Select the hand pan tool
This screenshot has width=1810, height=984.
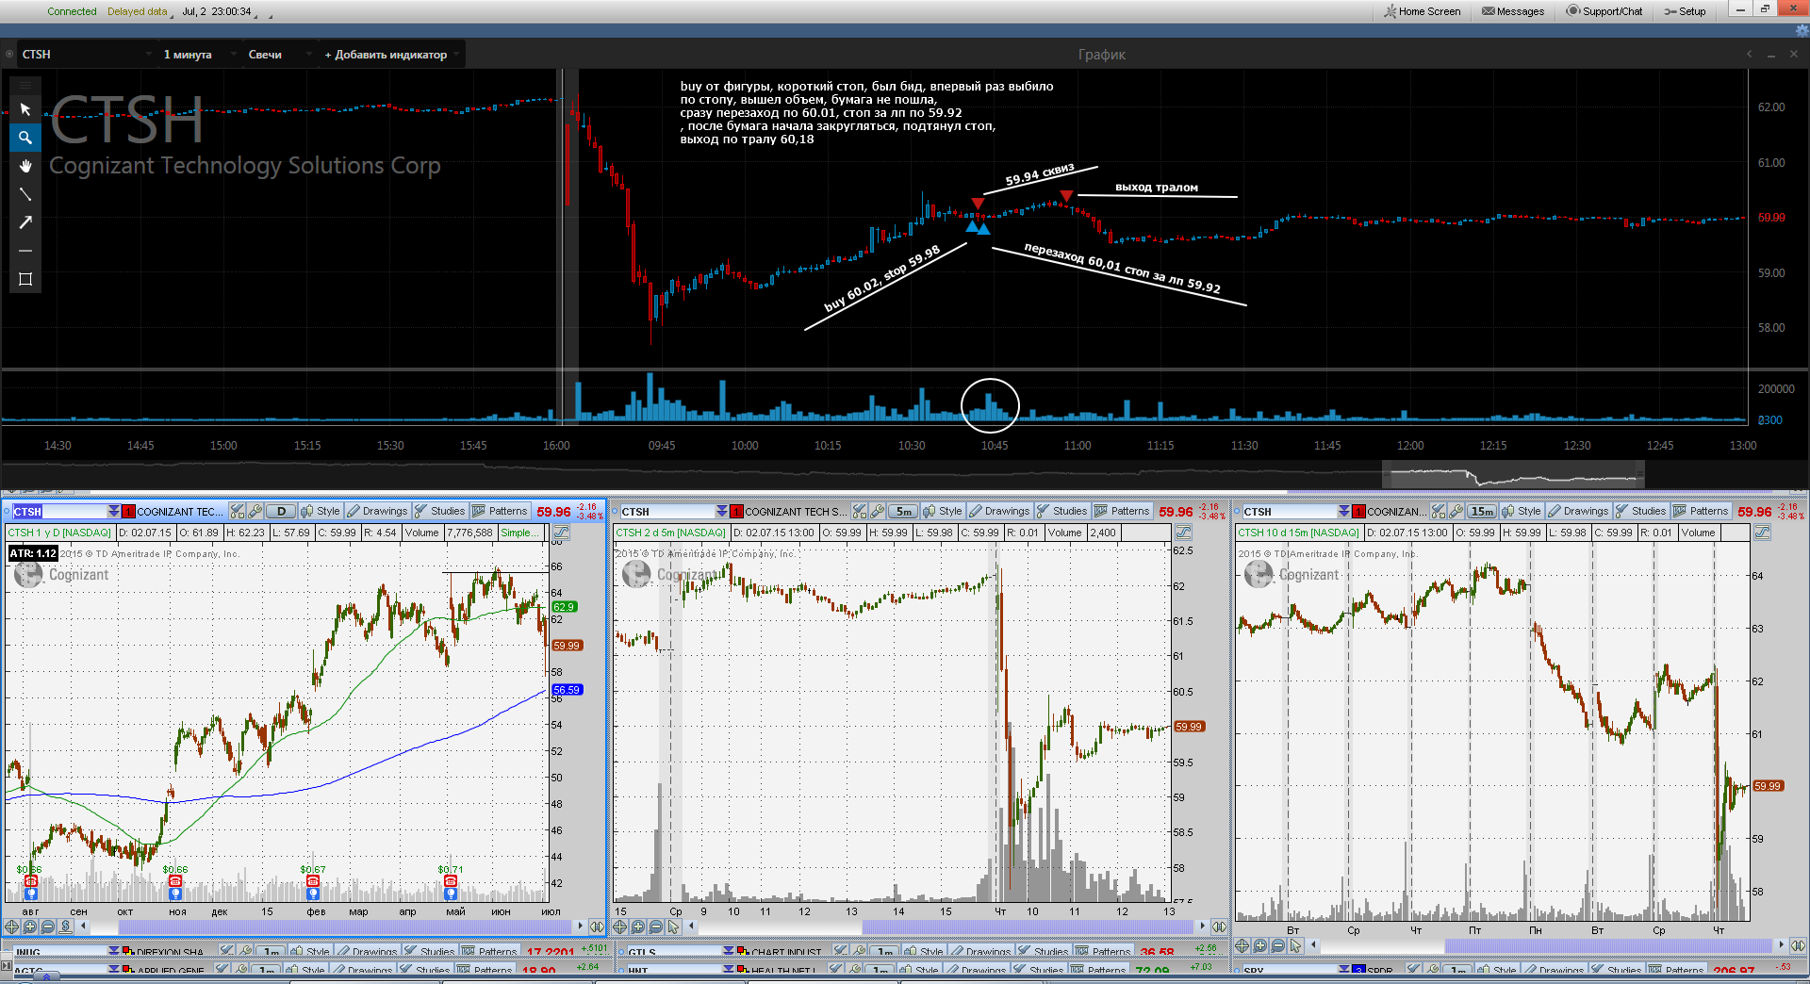tap(25, 166)
